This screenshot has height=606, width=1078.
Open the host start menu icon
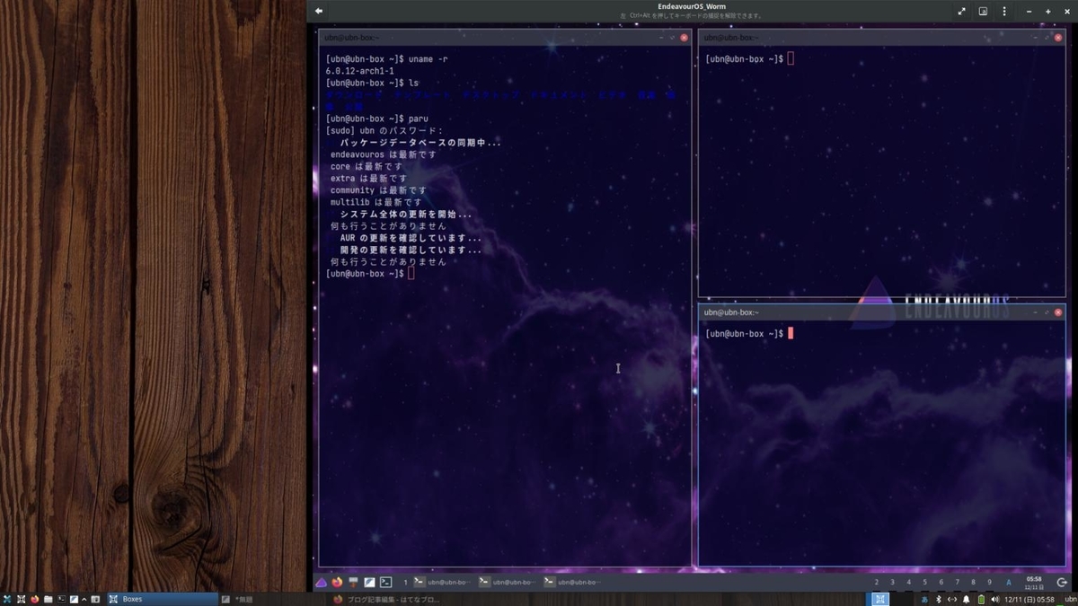[x=7, y=599]
